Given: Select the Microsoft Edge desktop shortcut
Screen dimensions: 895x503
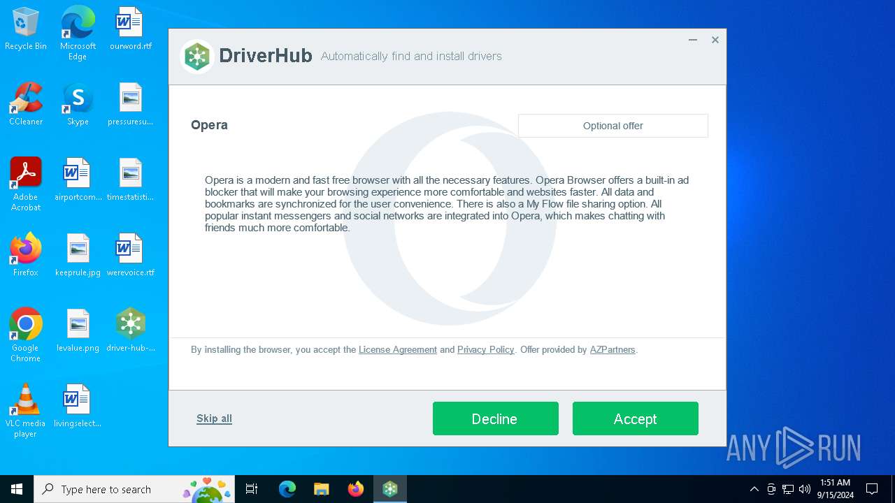Looking at the screenshot, I should click(78, 34).
